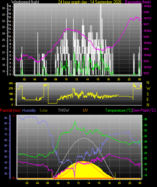Viewport: 157px width, 187px height.
Task: Click the "40" humidity axis value
Action: point(6,168)
